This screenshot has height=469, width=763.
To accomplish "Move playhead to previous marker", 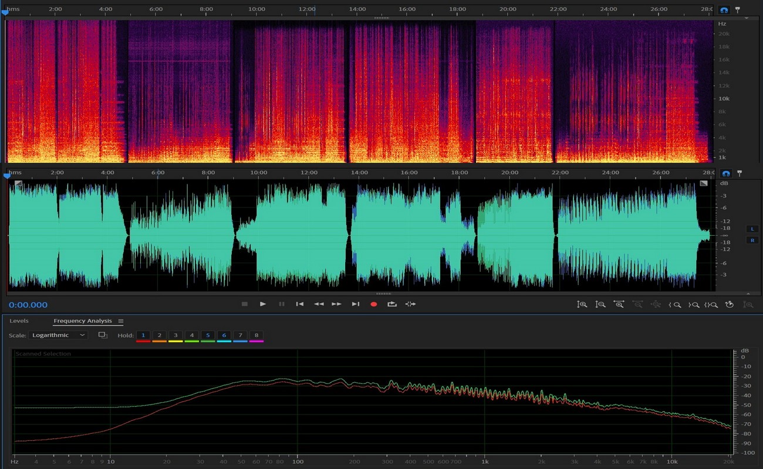I will [x=299, y=304].
